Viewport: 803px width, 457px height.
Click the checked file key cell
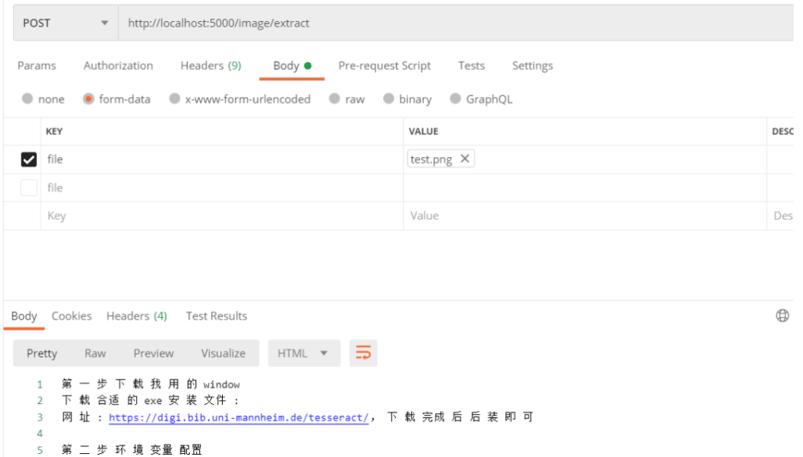tap(222, 159)
